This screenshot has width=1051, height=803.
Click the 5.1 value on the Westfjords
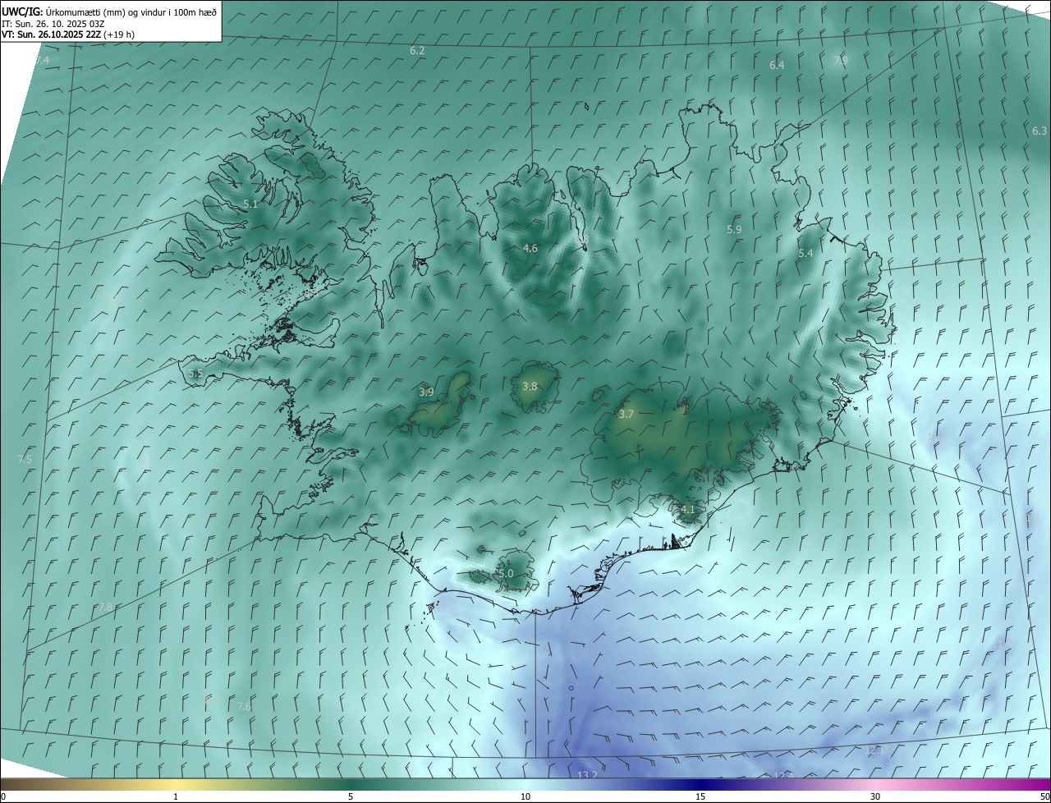pyautogui.click(x=250, y=204)
